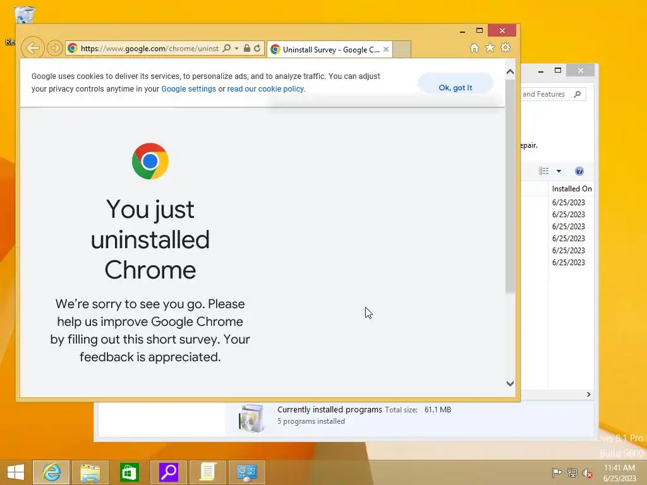
Task: Go to the Home page icon
Action: pos(475,48)
